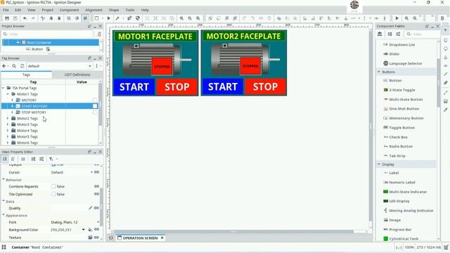The image size is (450, 253).
Task: Toggle the START MOTOR1 tag value checkbox
Action: (x=95, y=106)
